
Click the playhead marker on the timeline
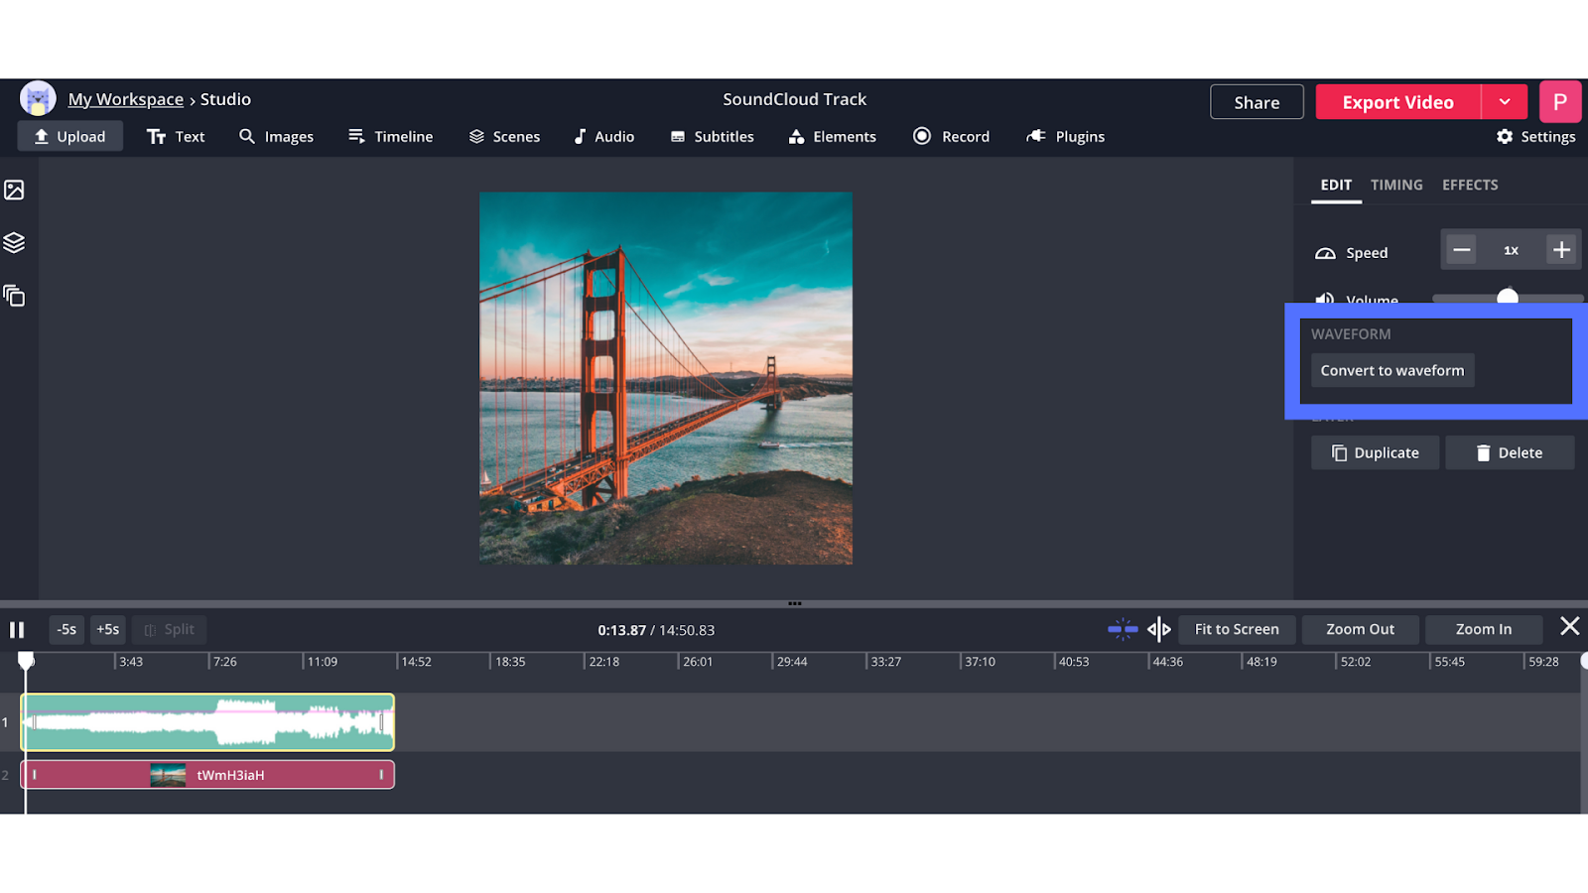click(x=26, y=660)
